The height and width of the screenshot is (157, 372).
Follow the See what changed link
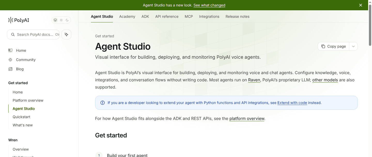pyautogui.click(x=209, y=5)
